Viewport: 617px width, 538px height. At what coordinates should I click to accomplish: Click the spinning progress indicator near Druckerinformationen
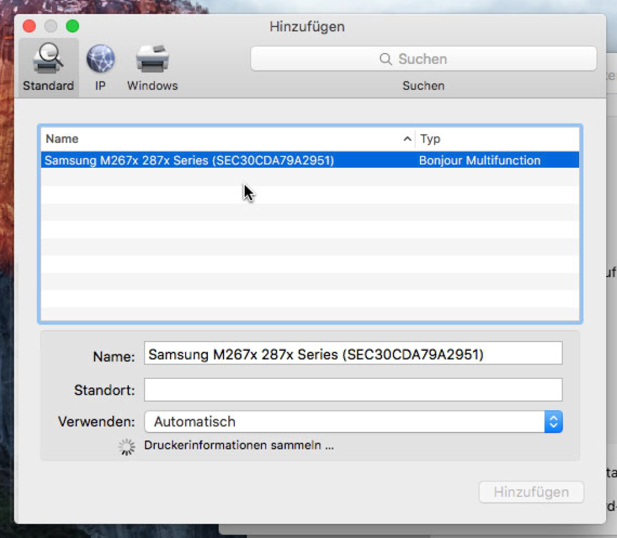[126, 446]
